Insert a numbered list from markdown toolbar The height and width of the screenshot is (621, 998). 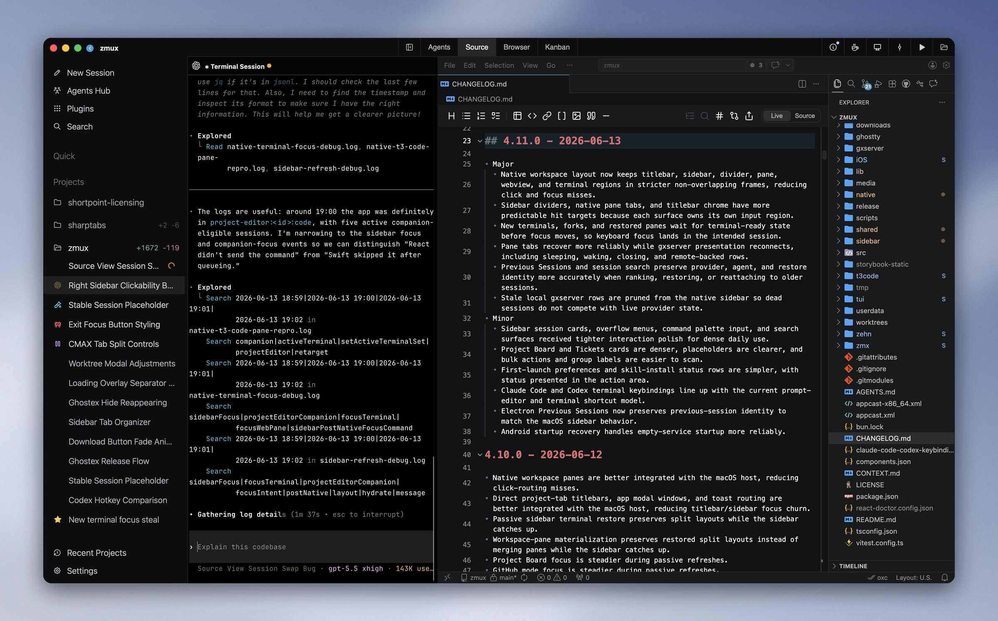tap(481, 116)
